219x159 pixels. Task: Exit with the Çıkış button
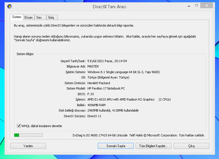click(191, 146)
